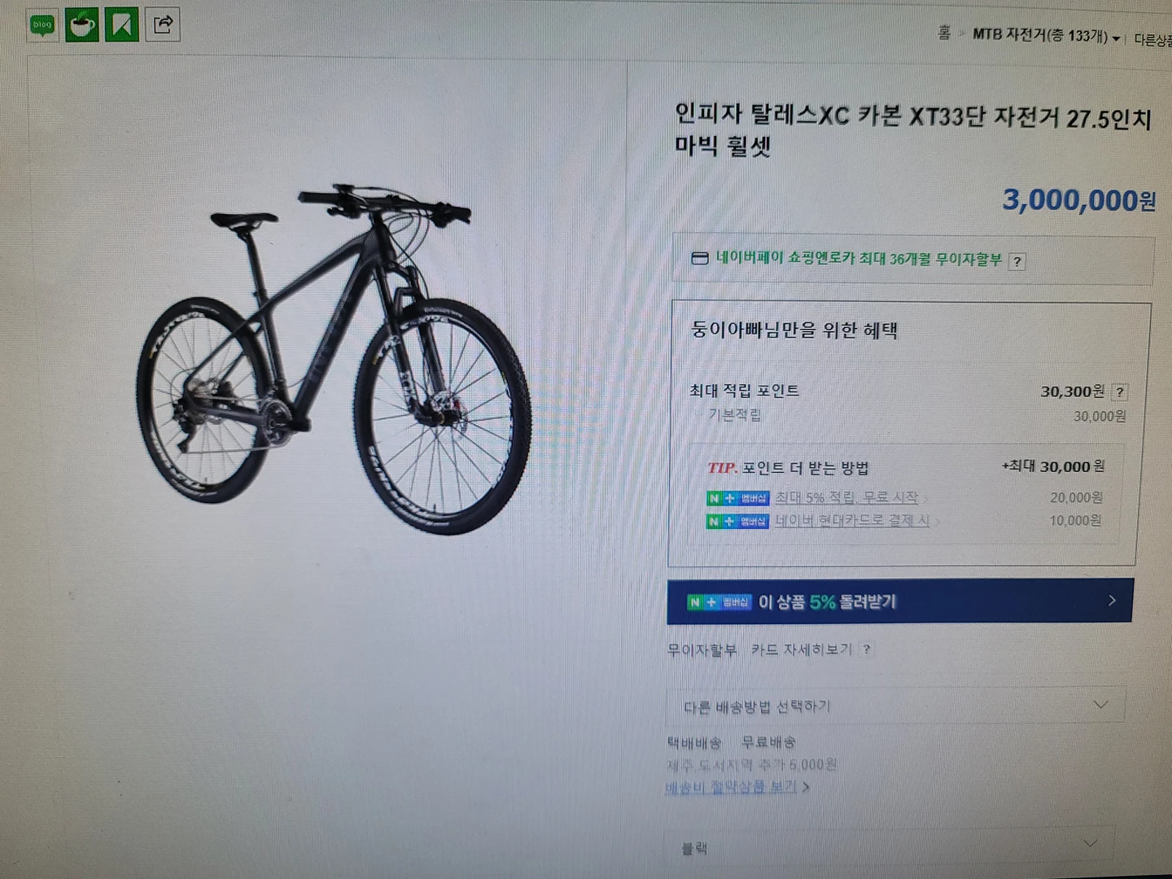
Task: Open the MTB 자전거(총 133개) category dropdown
Action: pos(1117,37)
